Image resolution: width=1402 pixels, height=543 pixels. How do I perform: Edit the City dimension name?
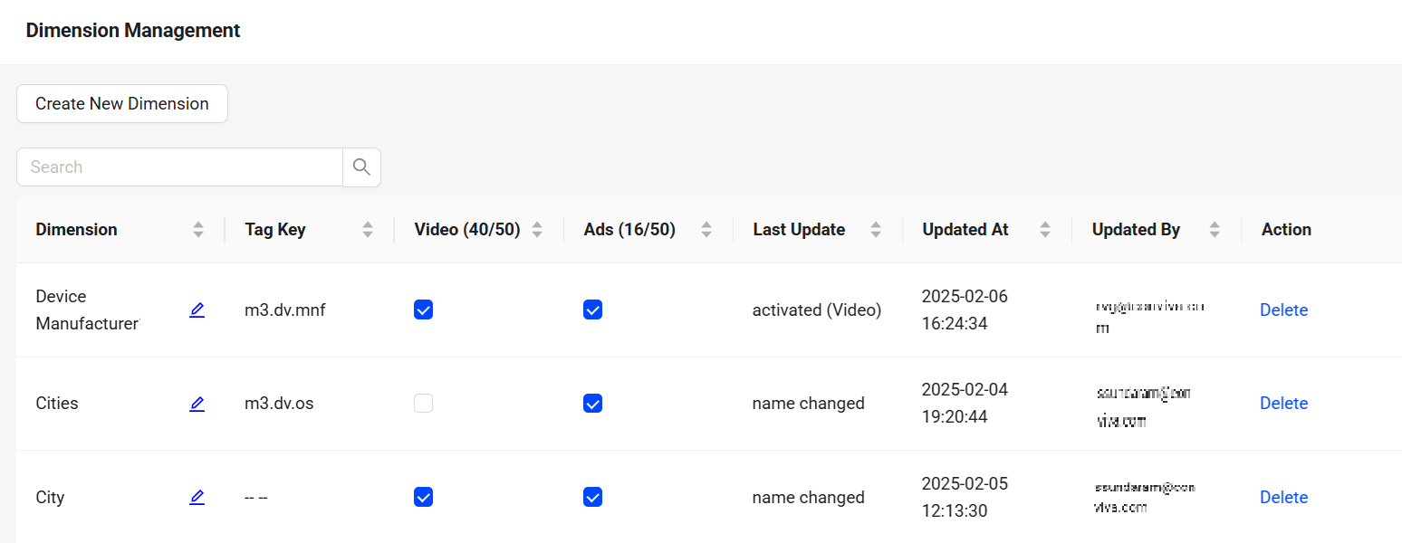coord(197,498)
